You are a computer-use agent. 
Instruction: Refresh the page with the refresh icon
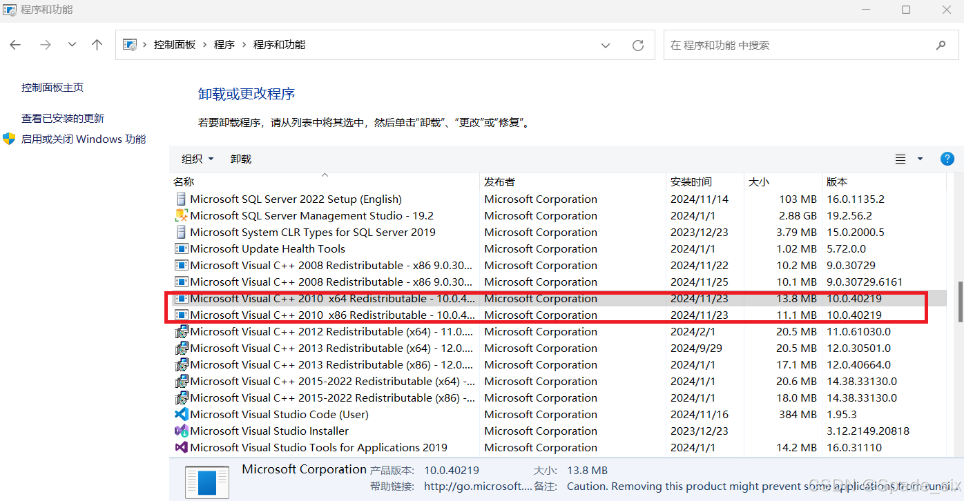(637, 44)
